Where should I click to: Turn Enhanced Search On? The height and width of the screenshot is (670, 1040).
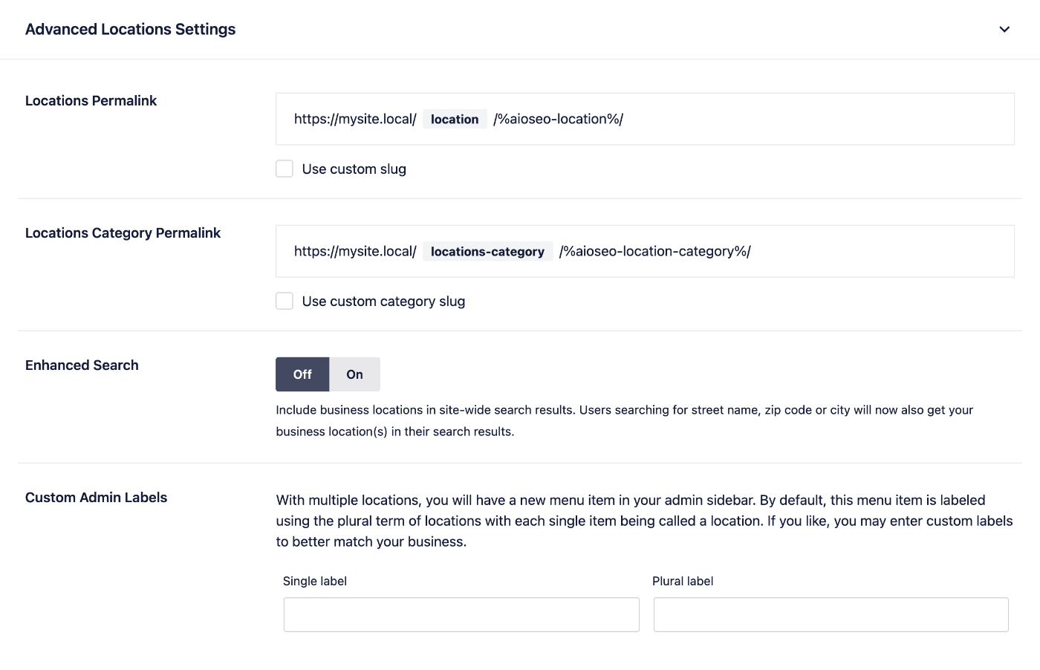[354, 374]
